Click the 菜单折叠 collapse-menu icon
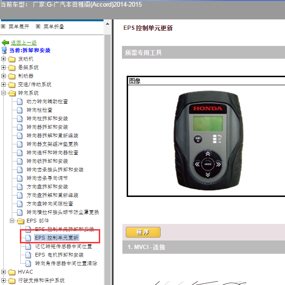The image size is (285, 285). (x=38, y=27)
